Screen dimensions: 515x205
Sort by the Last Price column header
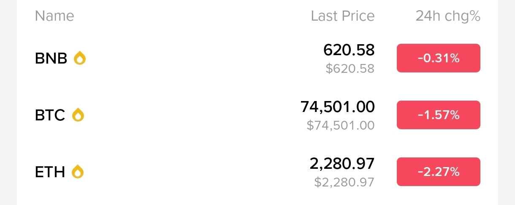pos(342,16)
